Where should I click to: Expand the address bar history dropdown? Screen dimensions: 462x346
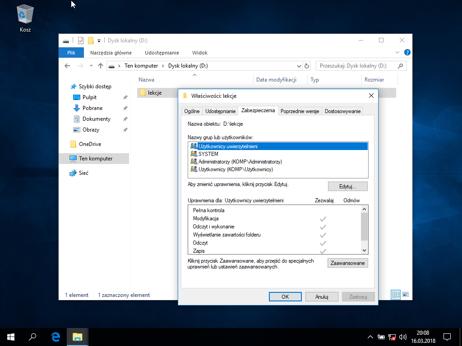299,66
